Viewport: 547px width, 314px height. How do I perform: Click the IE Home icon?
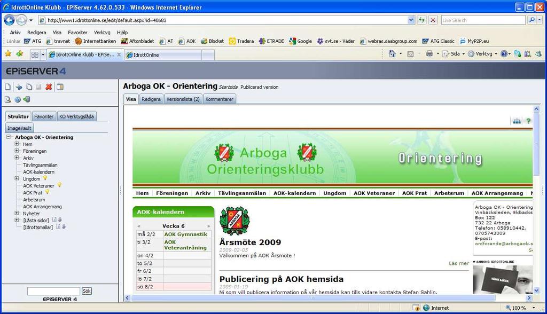point(392,54)
